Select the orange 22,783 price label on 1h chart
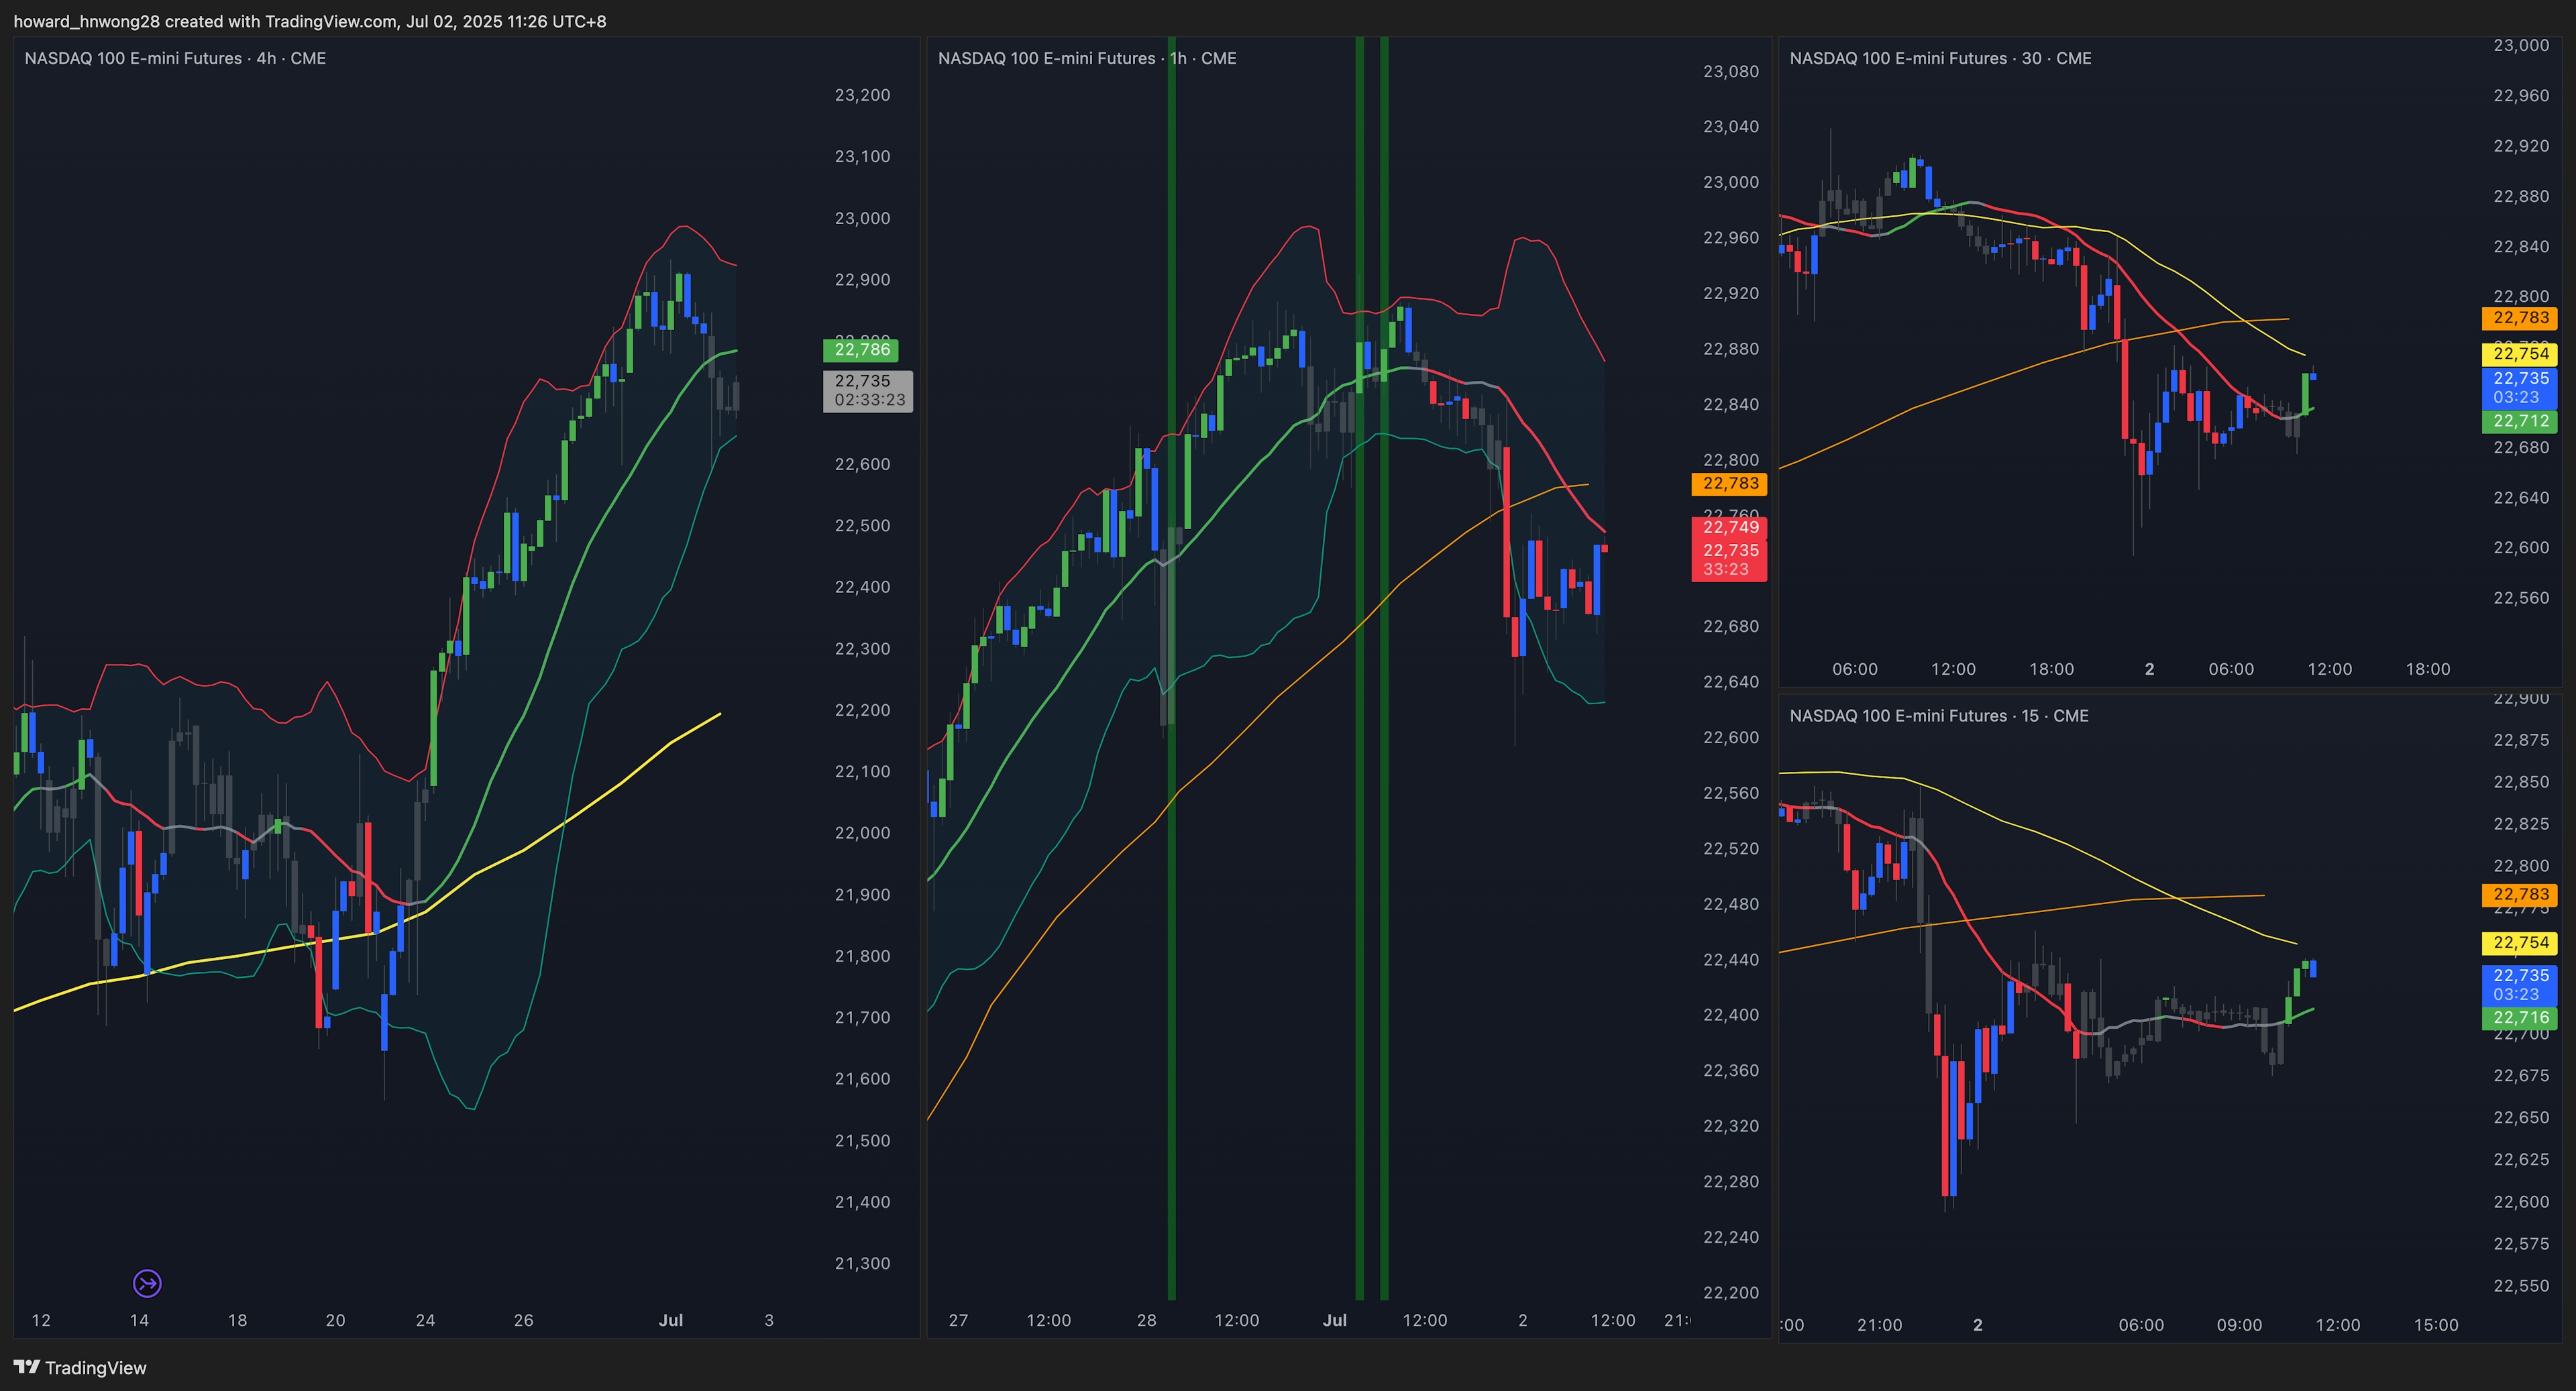The image size is (2576, 1391). pos(1730,484)
